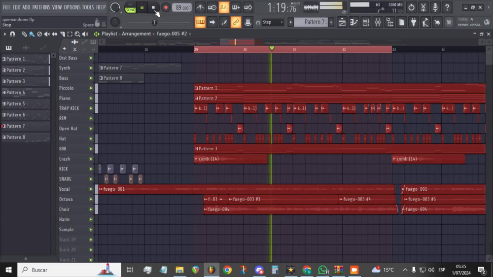
Task: Open the Arrangement breadcrumb arrow
Action: point(154,34)
